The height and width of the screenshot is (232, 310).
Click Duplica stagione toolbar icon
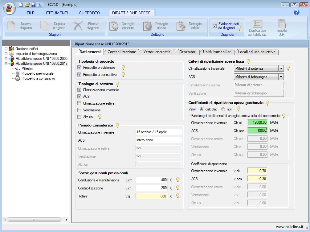[45, 26]
